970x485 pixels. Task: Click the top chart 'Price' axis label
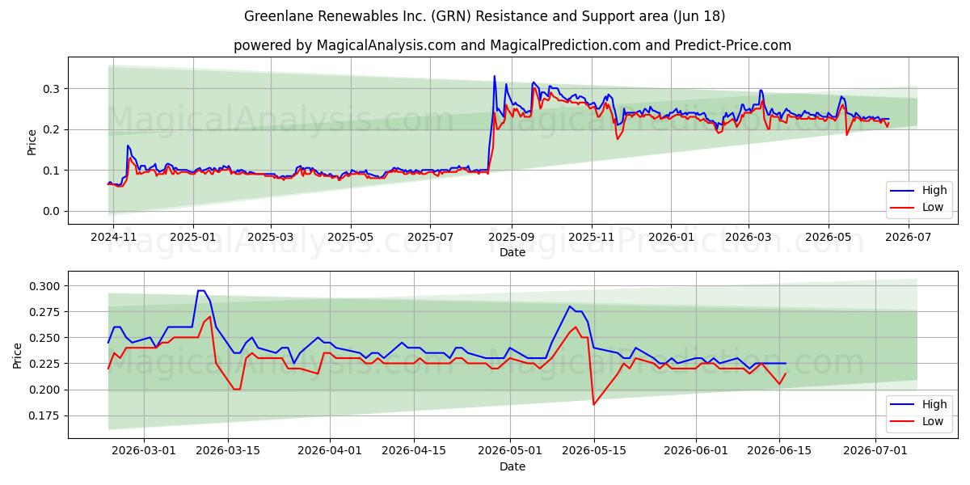(32, 141)
